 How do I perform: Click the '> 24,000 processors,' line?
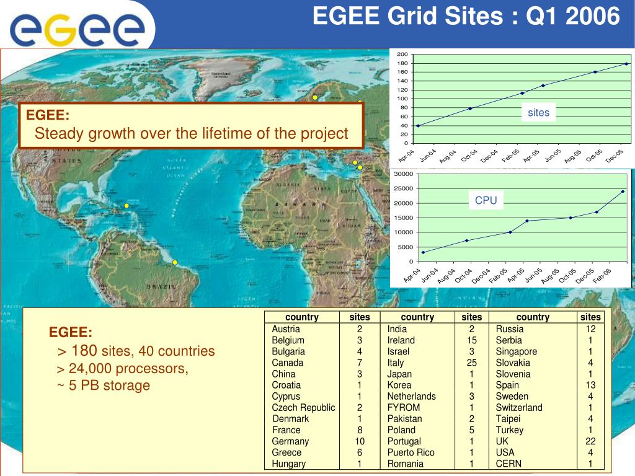pos(123,368)
